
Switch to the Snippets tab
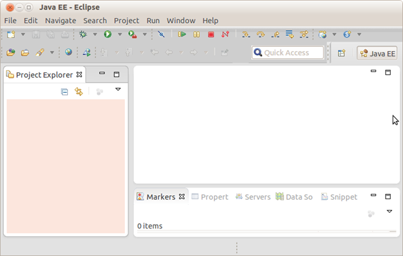[339, 197]
